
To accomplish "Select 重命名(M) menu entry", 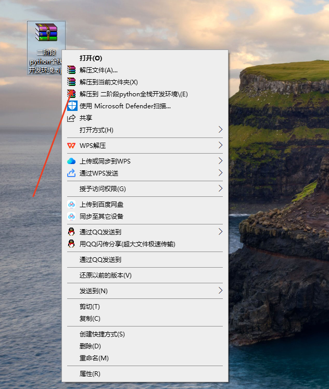I will 145,358.
